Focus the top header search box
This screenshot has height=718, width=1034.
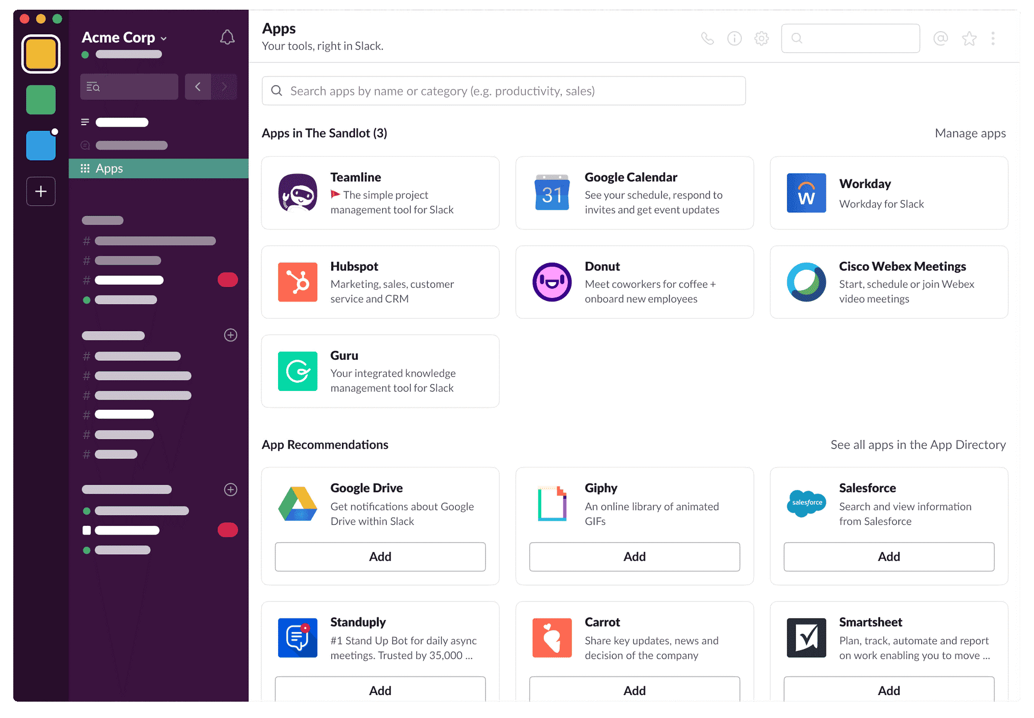pos(851,38)
